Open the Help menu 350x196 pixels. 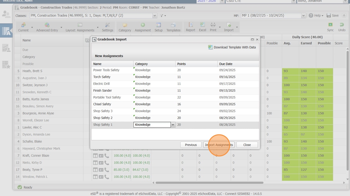[x=316, y=16]
